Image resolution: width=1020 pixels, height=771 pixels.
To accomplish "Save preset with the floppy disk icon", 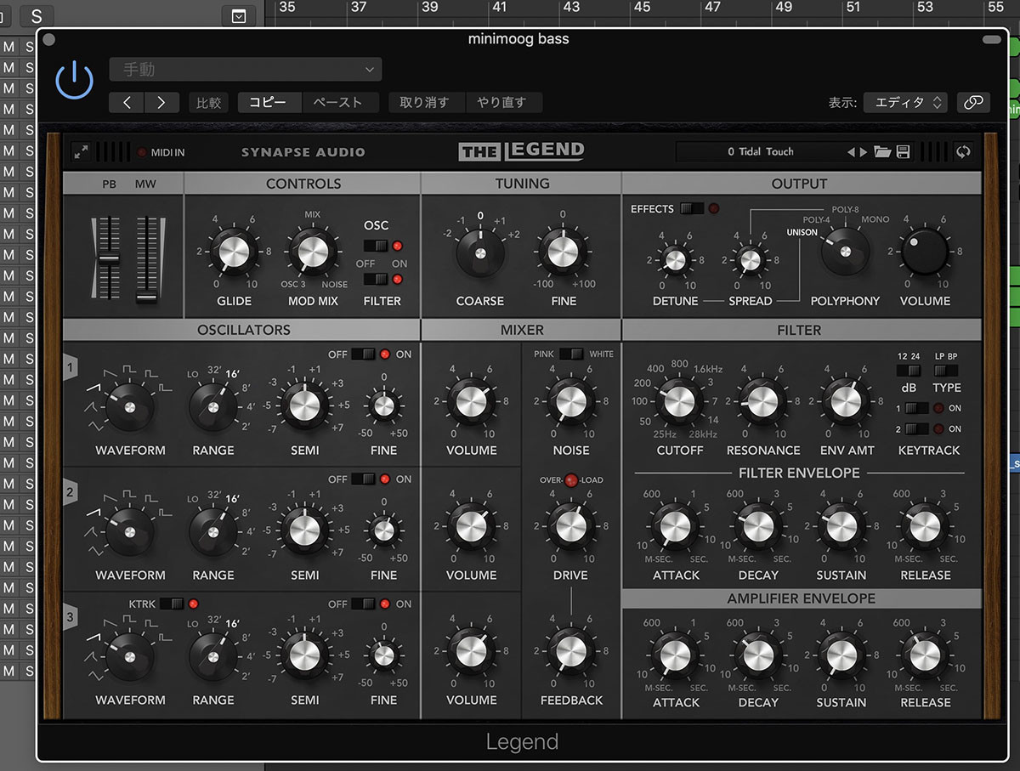I will [x=903, y=152].
